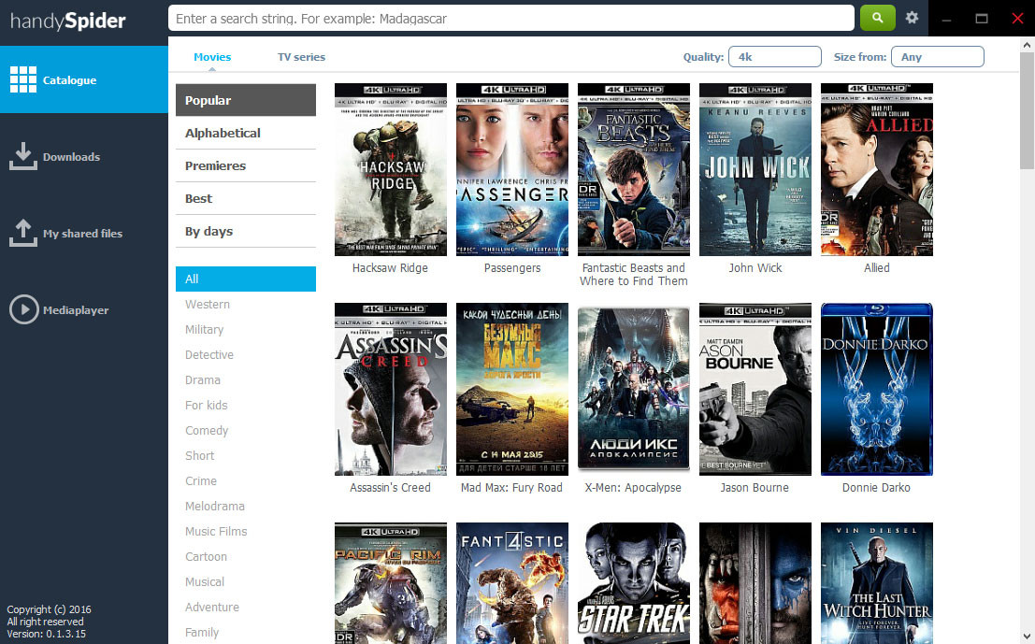1035x644 pixels.
Task: Click the scrollbar up arrow
Action: click(x=1027, y=45)
